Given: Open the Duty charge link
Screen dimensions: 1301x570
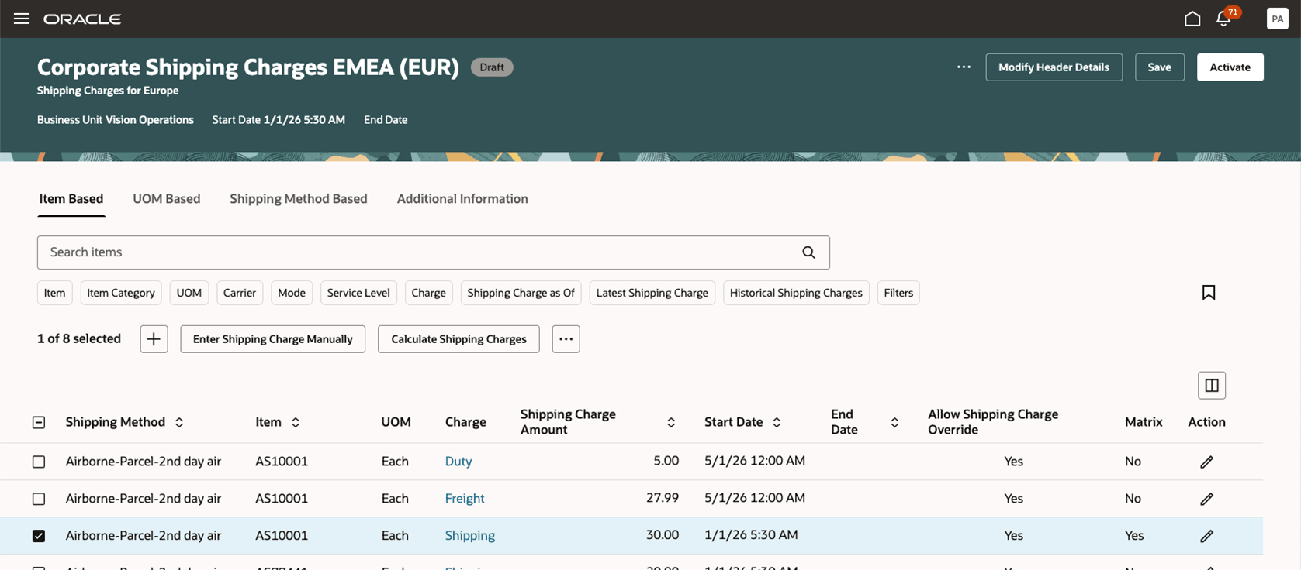Looking at the screenshot, I should (458, 462).
